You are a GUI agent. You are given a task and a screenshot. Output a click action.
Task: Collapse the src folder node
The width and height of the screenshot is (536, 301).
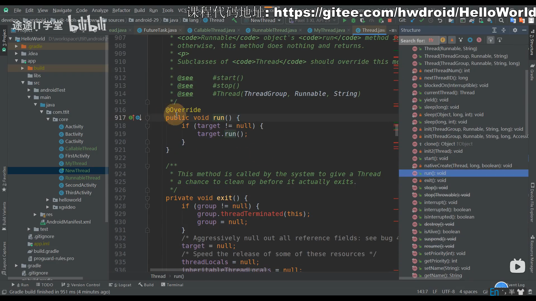coord(23,83)
